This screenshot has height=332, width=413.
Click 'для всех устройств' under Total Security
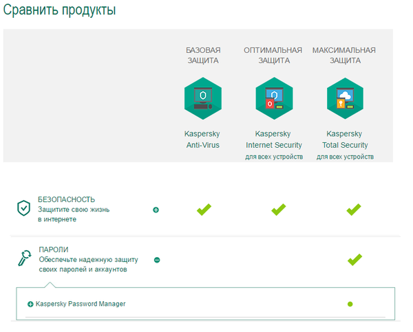(x=345, y=157)
